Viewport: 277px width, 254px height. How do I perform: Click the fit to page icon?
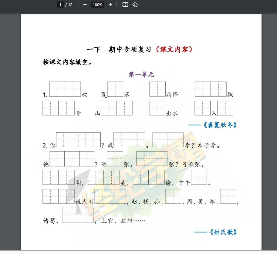tap(125, 5)
